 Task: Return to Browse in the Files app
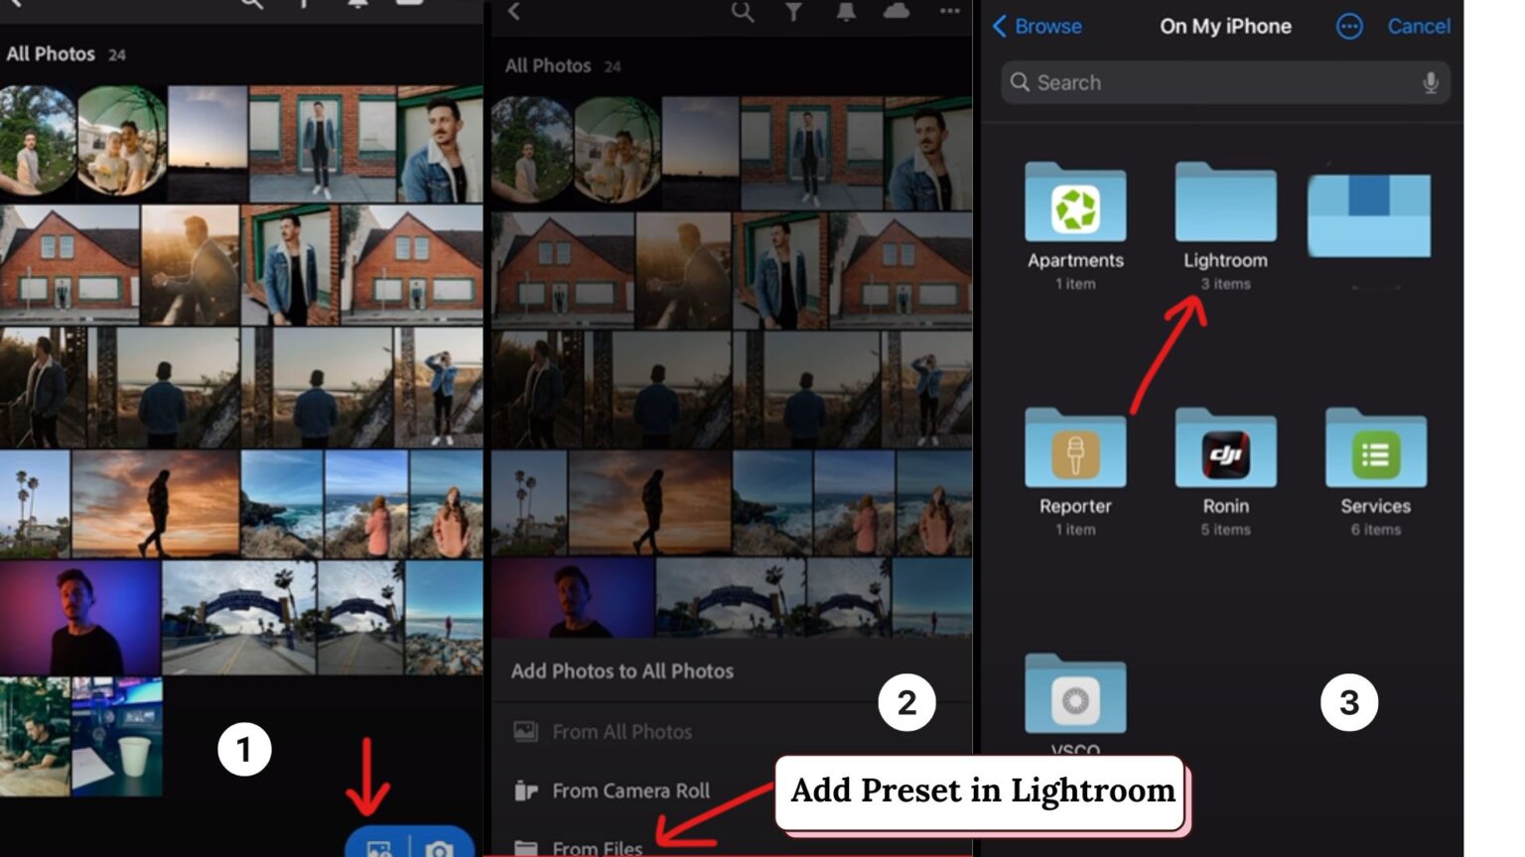point(1039,27)
